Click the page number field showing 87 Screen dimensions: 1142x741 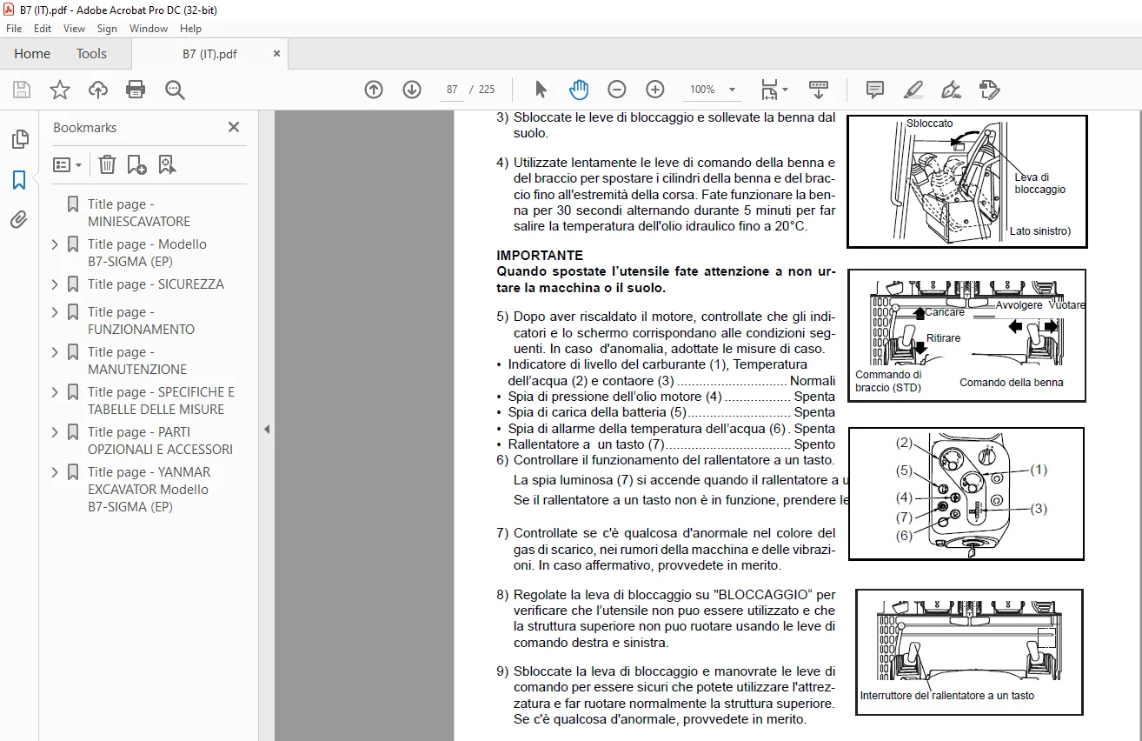click(452, 90)
